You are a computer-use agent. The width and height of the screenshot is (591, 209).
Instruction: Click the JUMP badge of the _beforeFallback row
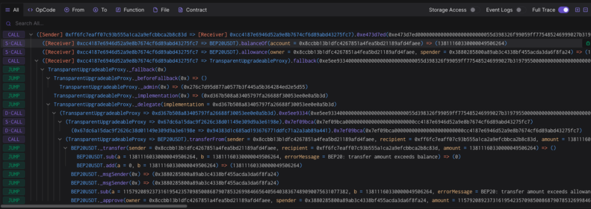[x=14, y=78]
